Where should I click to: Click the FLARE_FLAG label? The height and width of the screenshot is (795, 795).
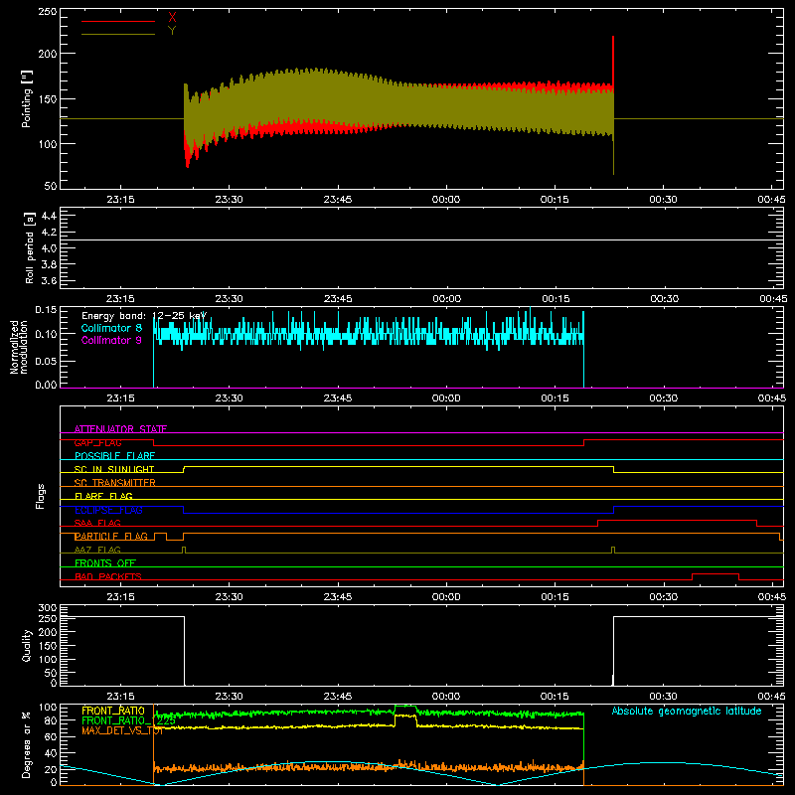103,496
